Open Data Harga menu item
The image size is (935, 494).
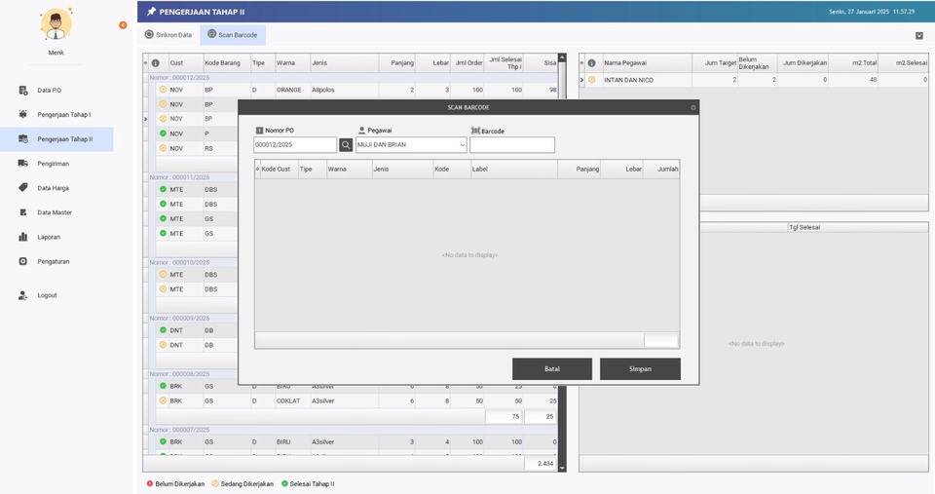coord(53,188)
